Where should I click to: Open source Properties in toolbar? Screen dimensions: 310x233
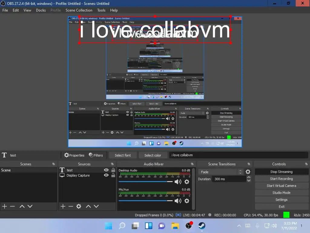(74, 155)
